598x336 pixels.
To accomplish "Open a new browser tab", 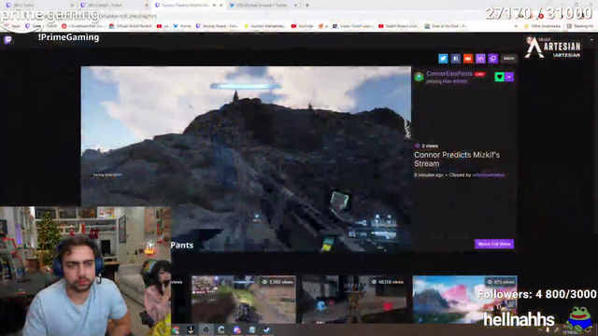I will [307, 6].
